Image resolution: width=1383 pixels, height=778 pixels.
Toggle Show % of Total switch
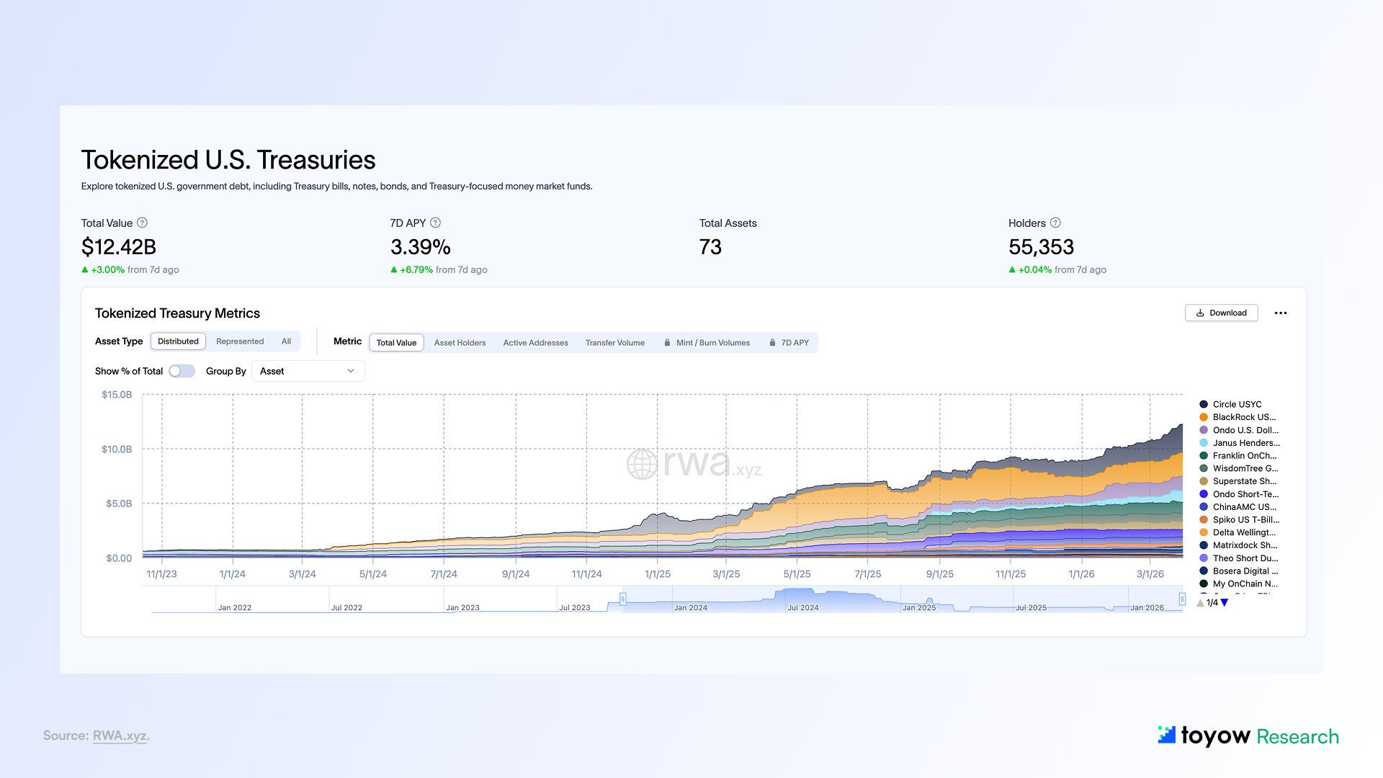182,371
